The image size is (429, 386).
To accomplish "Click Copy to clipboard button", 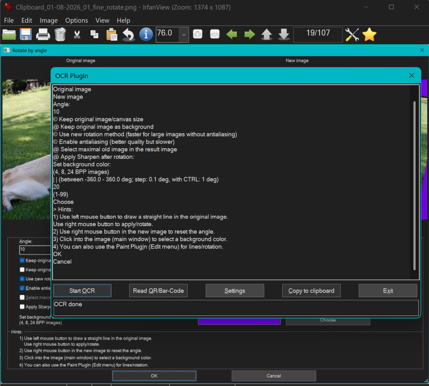I will pyautogui.click(x=311, y=291).
